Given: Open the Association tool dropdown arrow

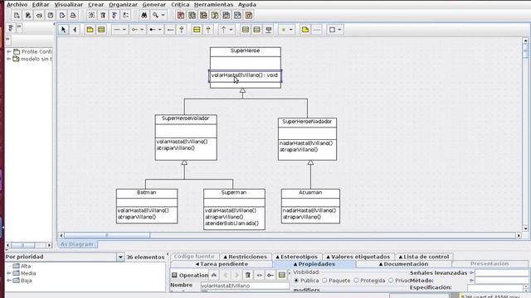Looking at the screenshot, I should (124, 30).
